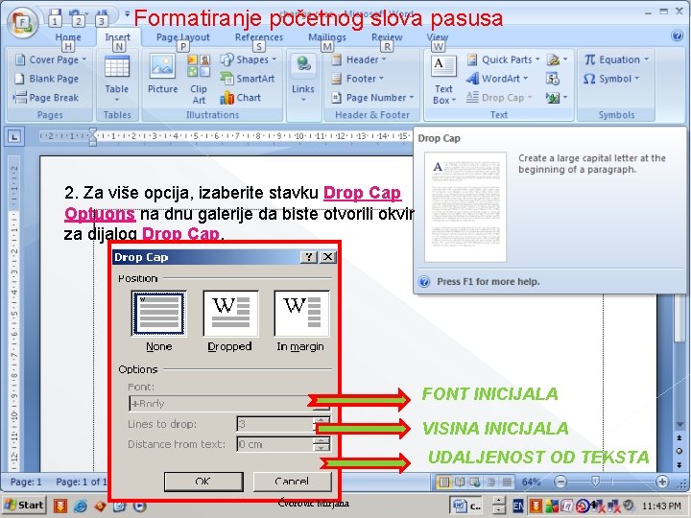The width and height of the screenshot is (691, 518).
Task: Open the WordArt gallery
Action: pos(497,79)
